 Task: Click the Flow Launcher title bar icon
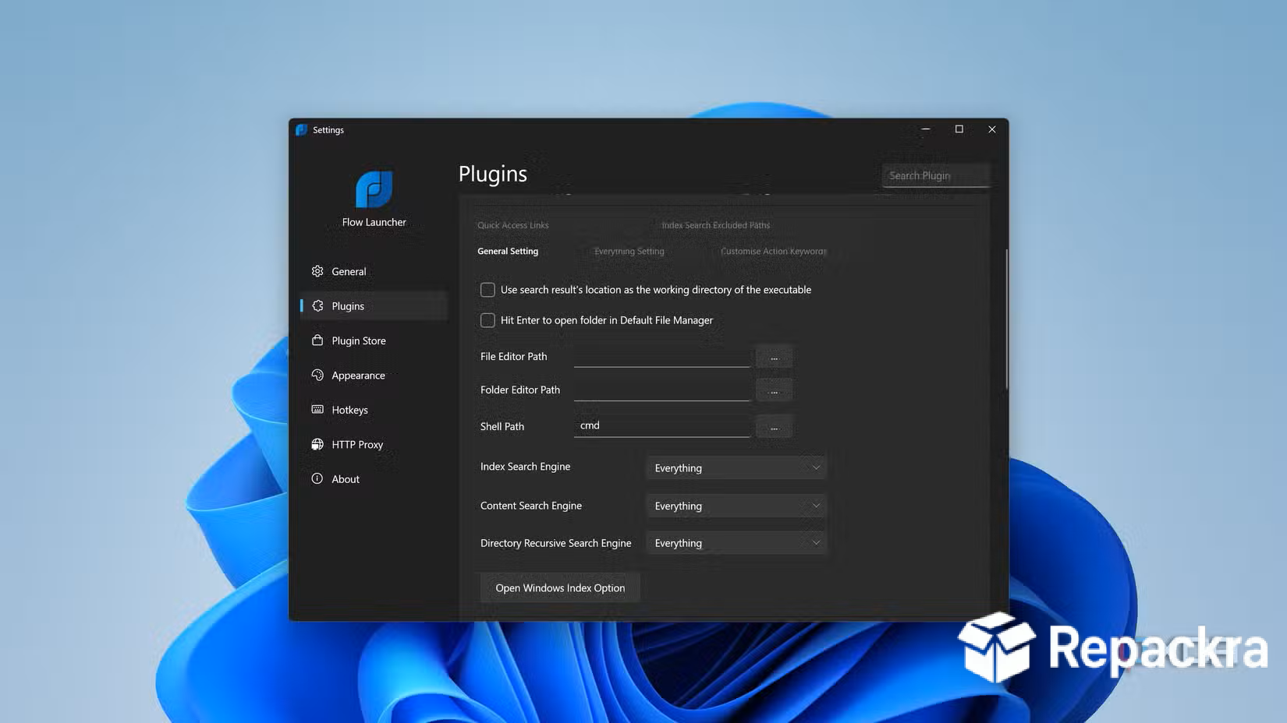tap(302, 130)
